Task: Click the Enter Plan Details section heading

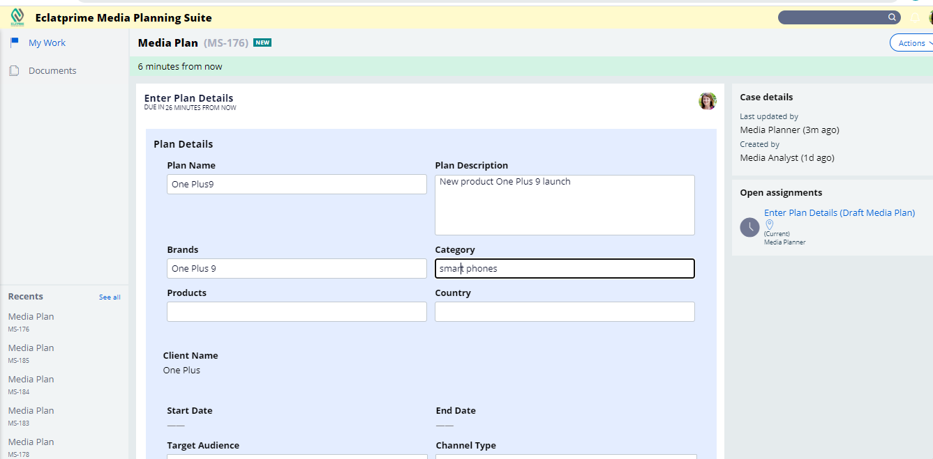Action: click(188, 98)
